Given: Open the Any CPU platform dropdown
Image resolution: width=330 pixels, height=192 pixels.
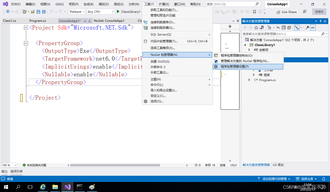Looking at the screenshot, I should (101, 12).
